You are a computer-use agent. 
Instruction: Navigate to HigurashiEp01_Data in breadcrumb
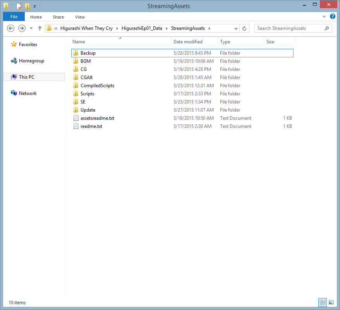[142, 28]
